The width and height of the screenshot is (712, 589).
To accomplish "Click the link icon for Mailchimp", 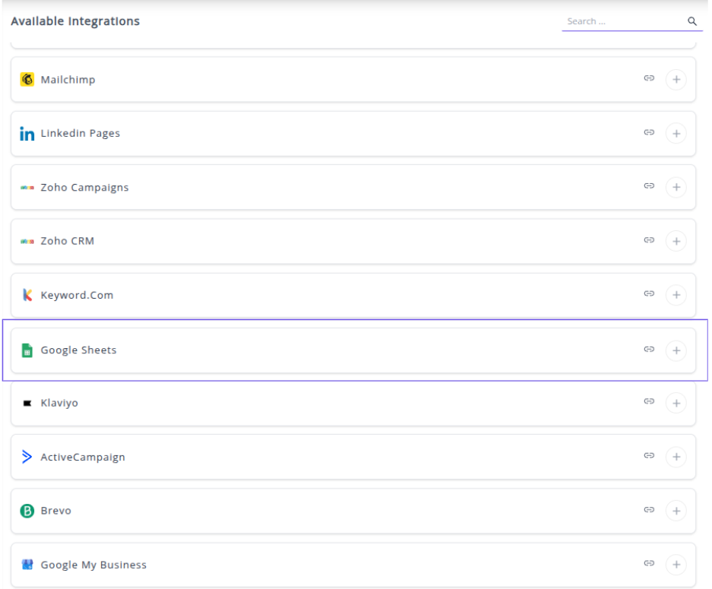I will click(x=649, y=78).
